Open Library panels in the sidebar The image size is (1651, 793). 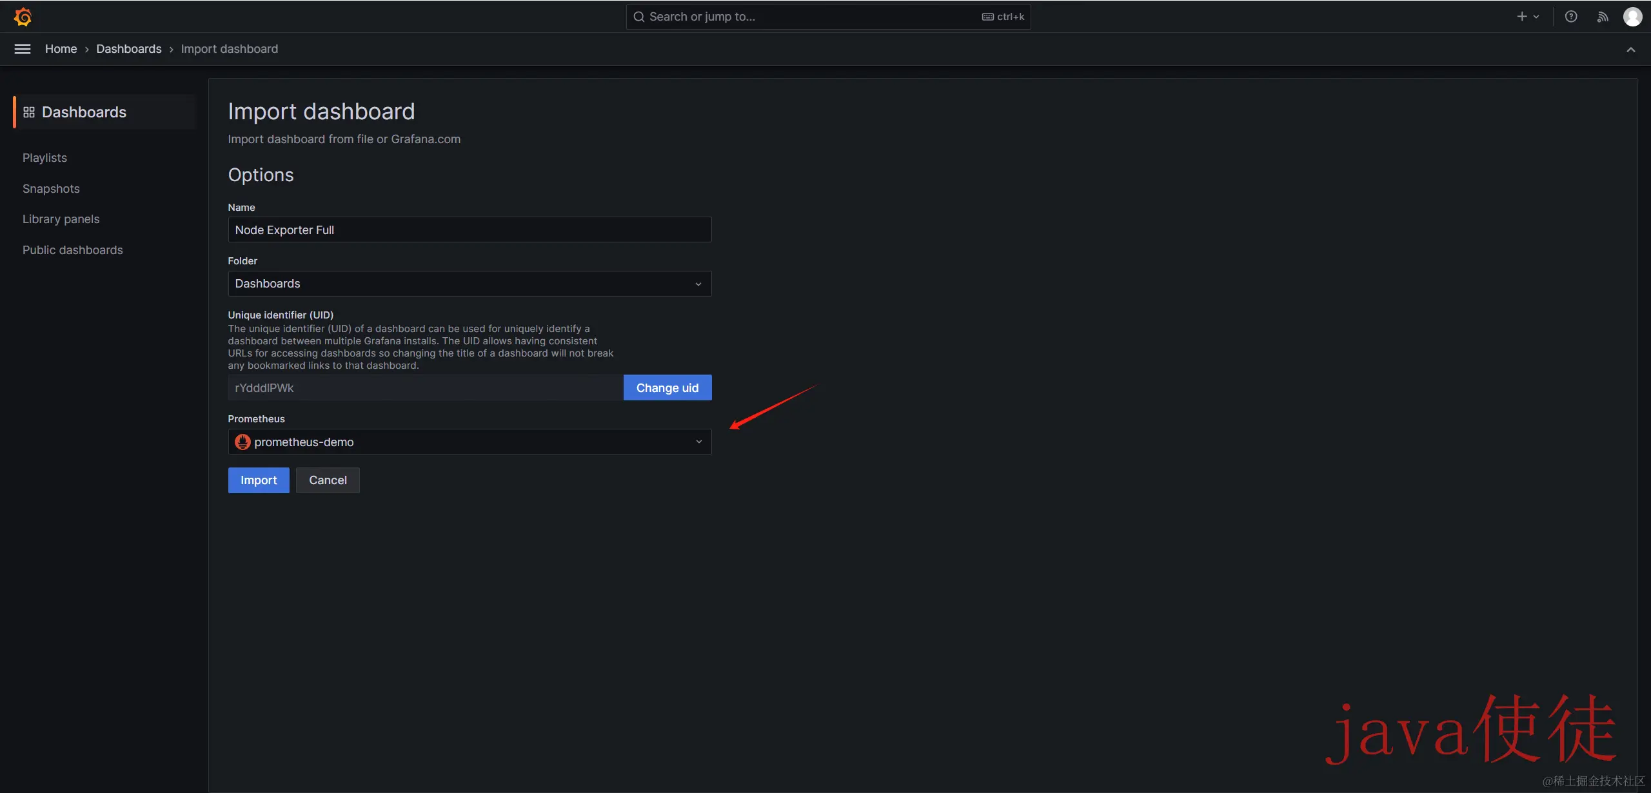[61, 219]
